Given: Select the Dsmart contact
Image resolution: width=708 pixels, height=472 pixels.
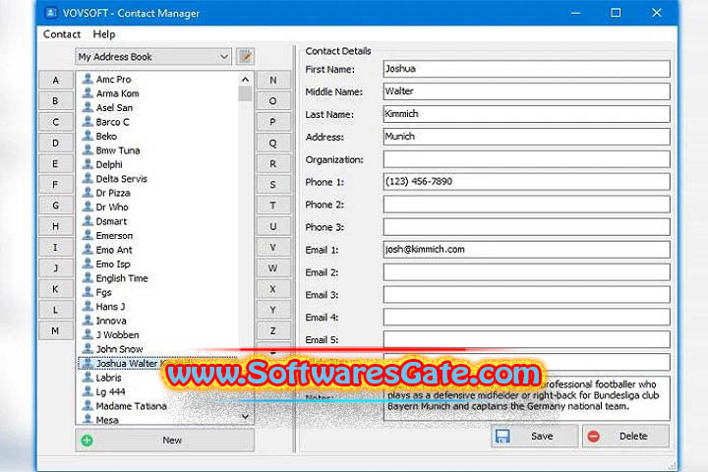Looking at the screenshot, I should click(111, 222).
